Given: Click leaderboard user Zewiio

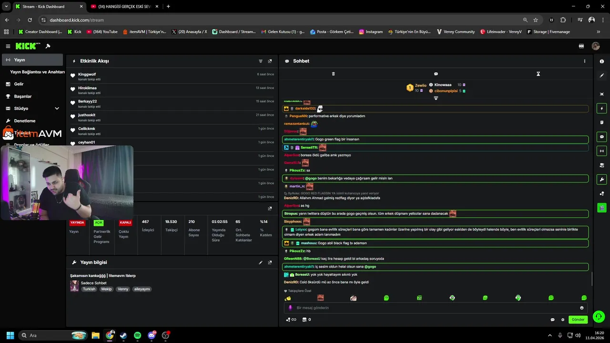Looking at the screenshot, I should click(x=420, y=85).
